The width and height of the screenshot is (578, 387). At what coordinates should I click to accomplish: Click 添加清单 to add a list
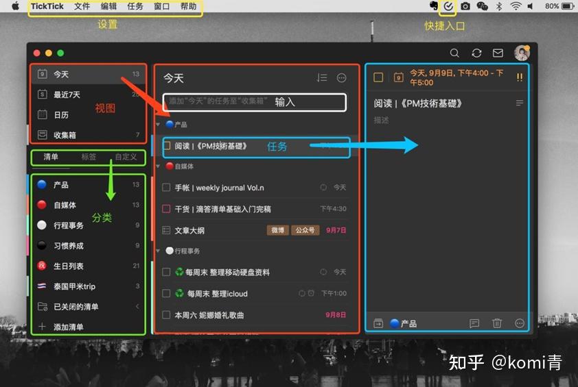click(69, 327)
